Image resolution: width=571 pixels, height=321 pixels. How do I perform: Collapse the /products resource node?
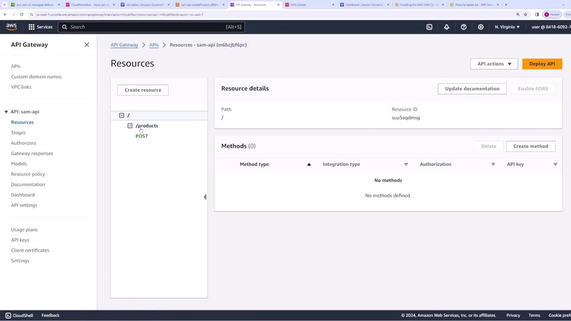click(x=130, y=126)
